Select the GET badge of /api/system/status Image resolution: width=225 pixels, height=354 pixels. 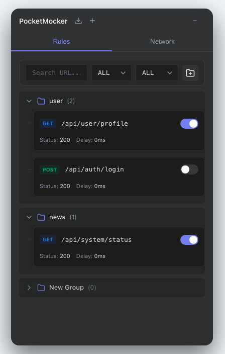point(48,240)
